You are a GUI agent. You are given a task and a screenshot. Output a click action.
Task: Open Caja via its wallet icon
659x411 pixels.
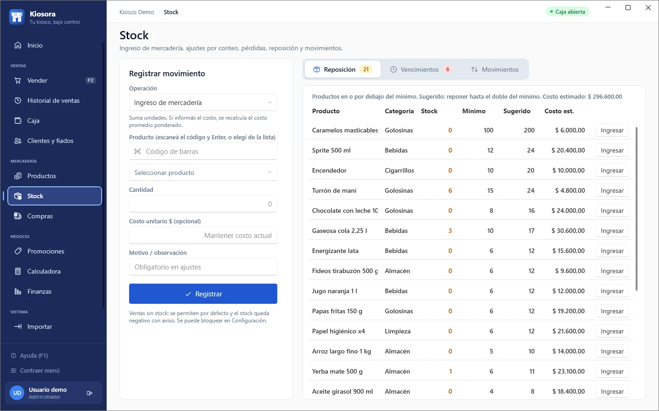(18, 121)
